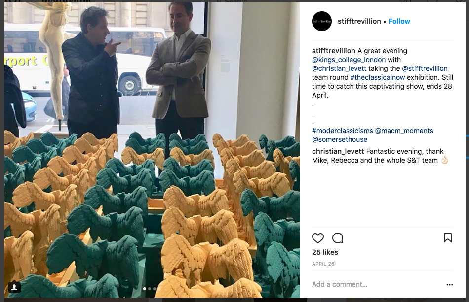This screenshot has height=302, width=469.
Task: Open stifftrevillion profile avatar
Action: [322, 21]
